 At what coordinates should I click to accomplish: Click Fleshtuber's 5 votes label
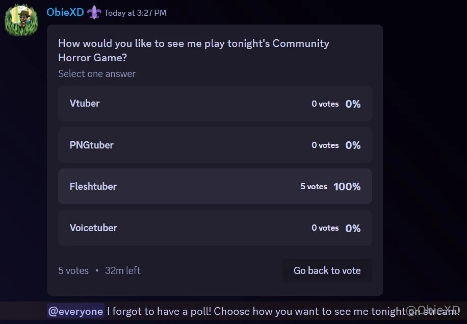pyautogui.click(x=314, y=186)
